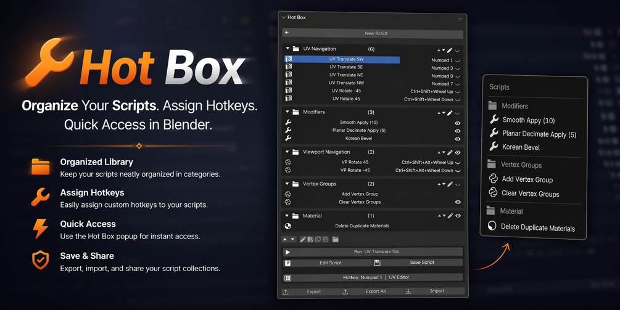Click the trash delete icon in bottom toolbar
Viewport: 620px width, 310px height.
(325, 239)
